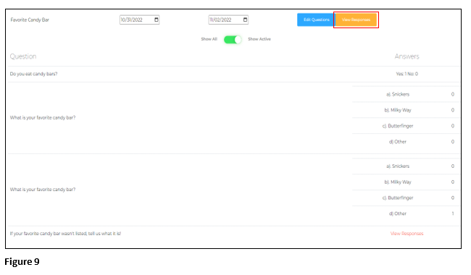Click 'c). Butterfinger' in the first candy bar question
The width and height of the screenshot is (471, 275).
(x=398, y=126)
